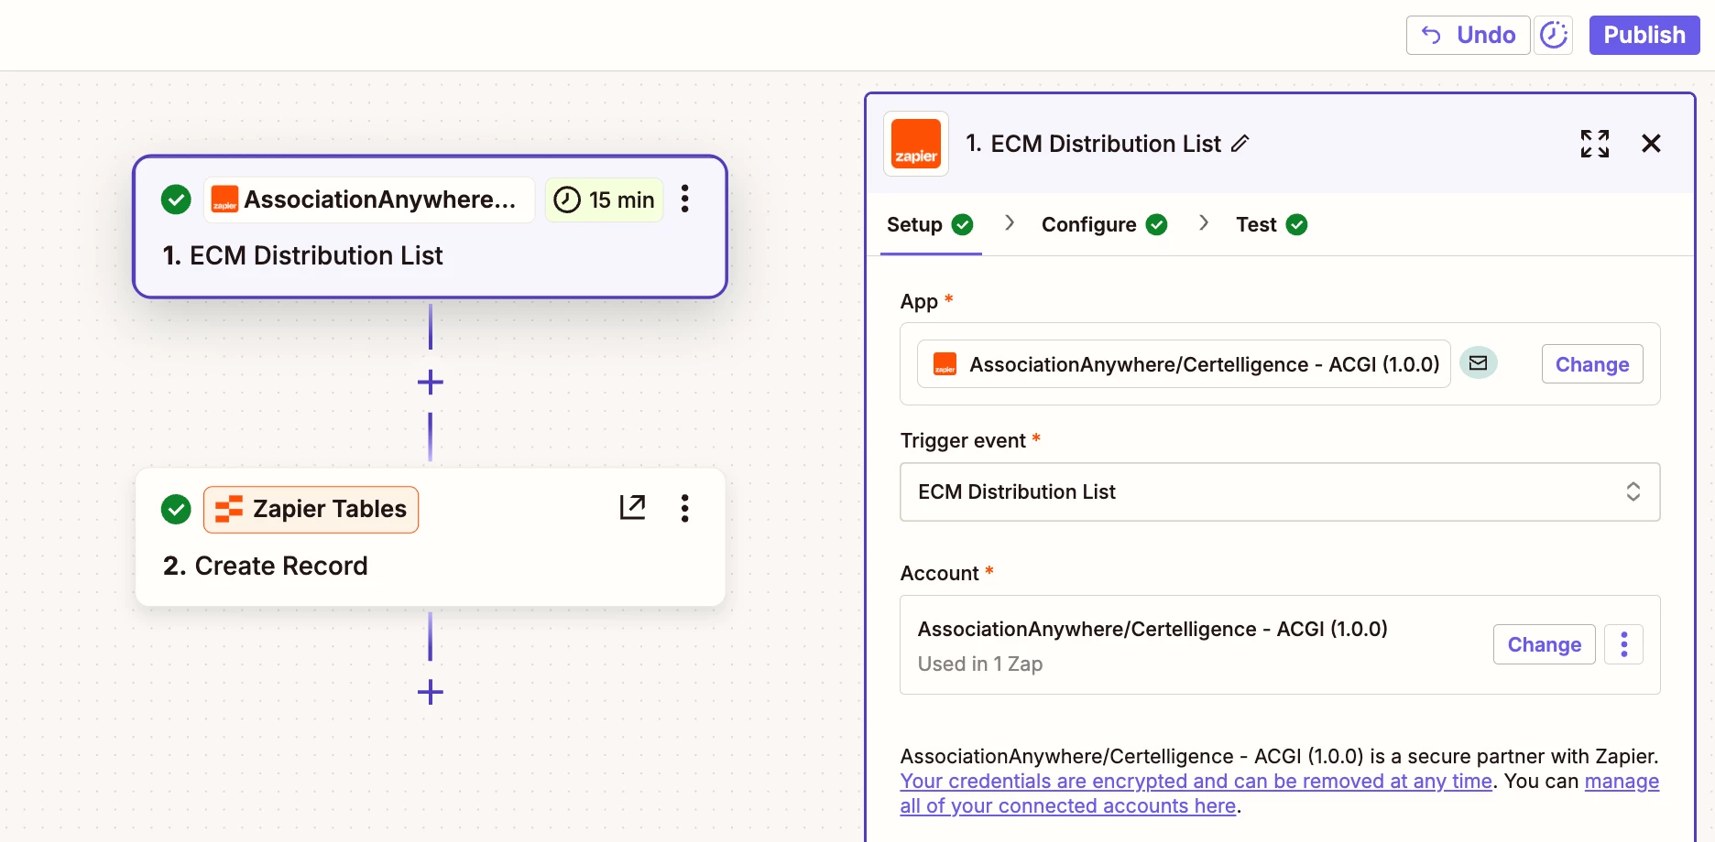
Task: Add a step between trigger and Create Record
Action: pos(430,382)
